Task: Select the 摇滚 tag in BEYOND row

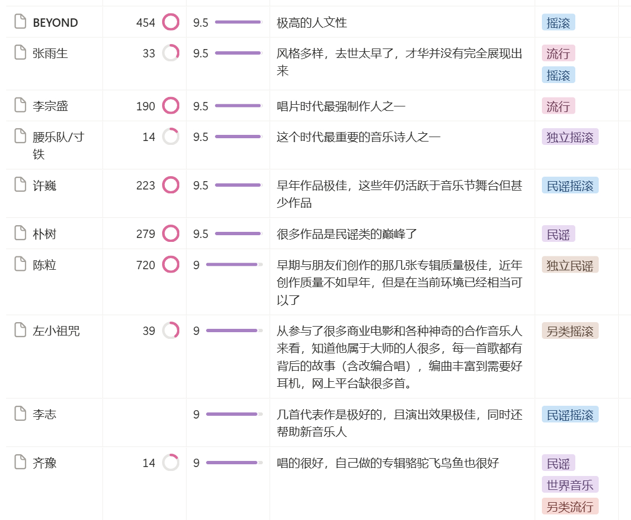Action: pyautogui.click(x=558, y=22)
